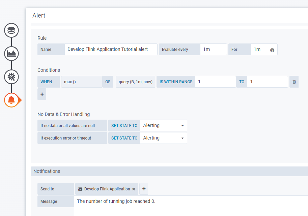The height and width of the screenshot is (216, 308).
Task: Click the info icon next to For field
Action: pyautogui.click(x=273, y=49)
